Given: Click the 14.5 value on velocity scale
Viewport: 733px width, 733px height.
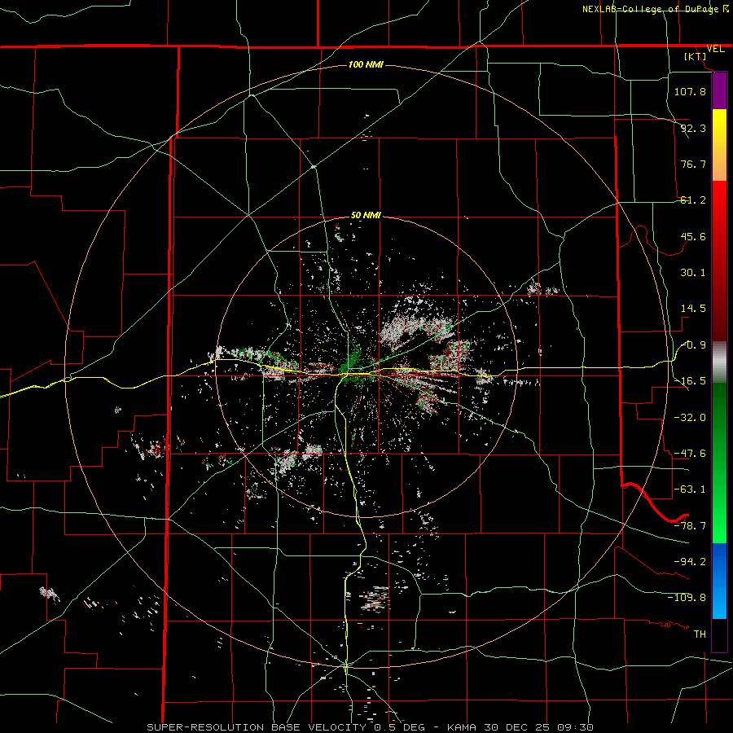Looking at the screenshot, I should point(693,309).
